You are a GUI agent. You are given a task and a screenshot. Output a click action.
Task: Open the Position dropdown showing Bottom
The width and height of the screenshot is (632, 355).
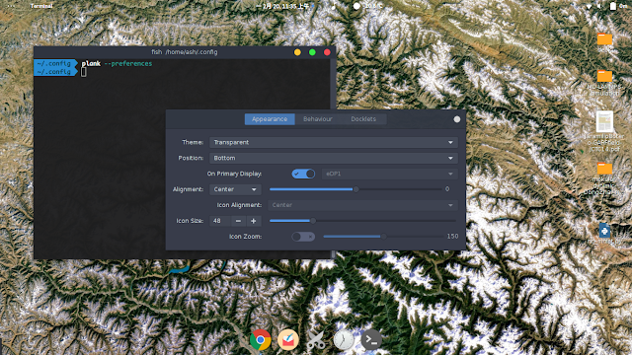point(334,158)
